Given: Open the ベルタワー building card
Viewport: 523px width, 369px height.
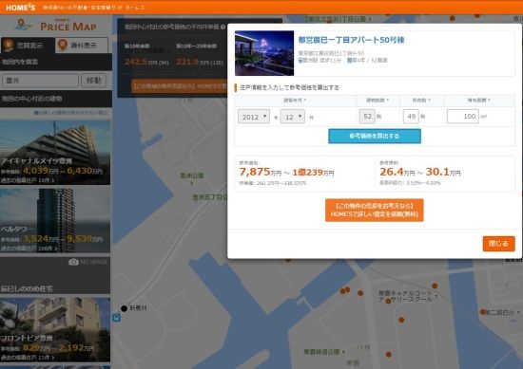Looking at the screenshot, I should 55,221.
